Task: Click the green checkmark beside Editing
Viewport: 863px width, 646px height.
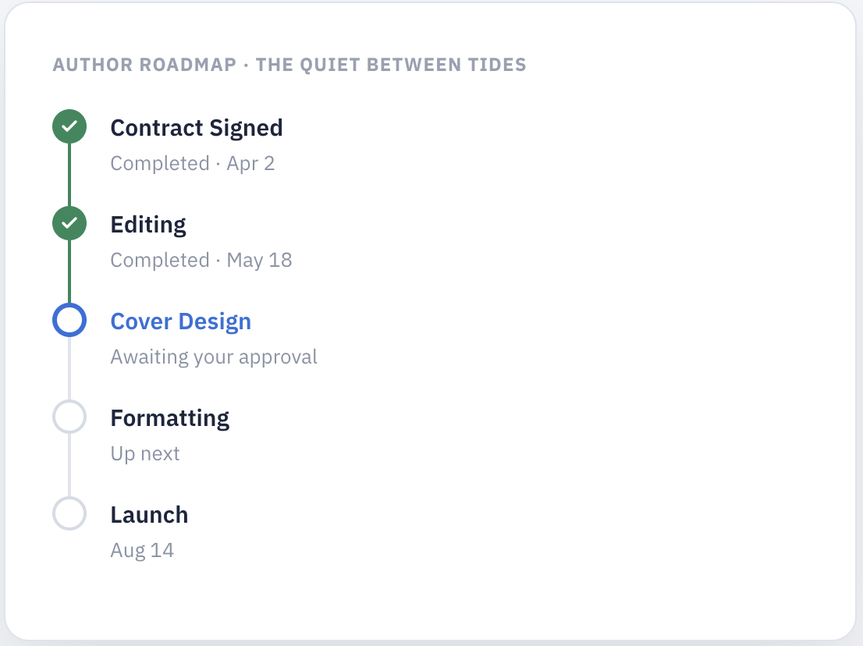Action: click(69, 223)
